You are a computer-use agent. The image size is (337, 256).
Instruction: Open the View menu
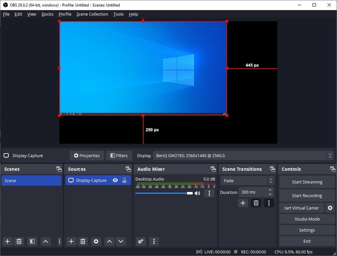(32, 14)
